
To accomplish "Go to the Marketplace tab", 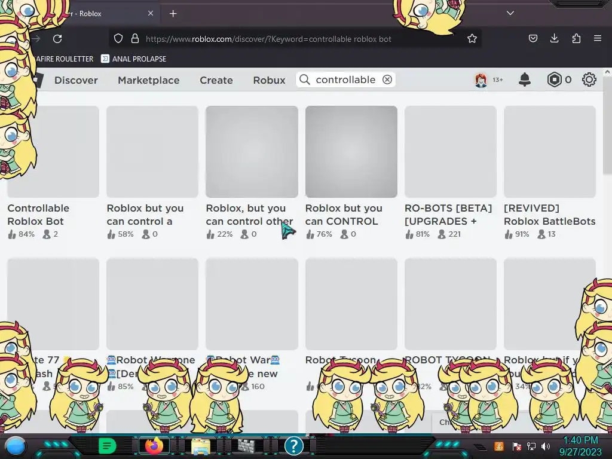I will coord(149,80).
